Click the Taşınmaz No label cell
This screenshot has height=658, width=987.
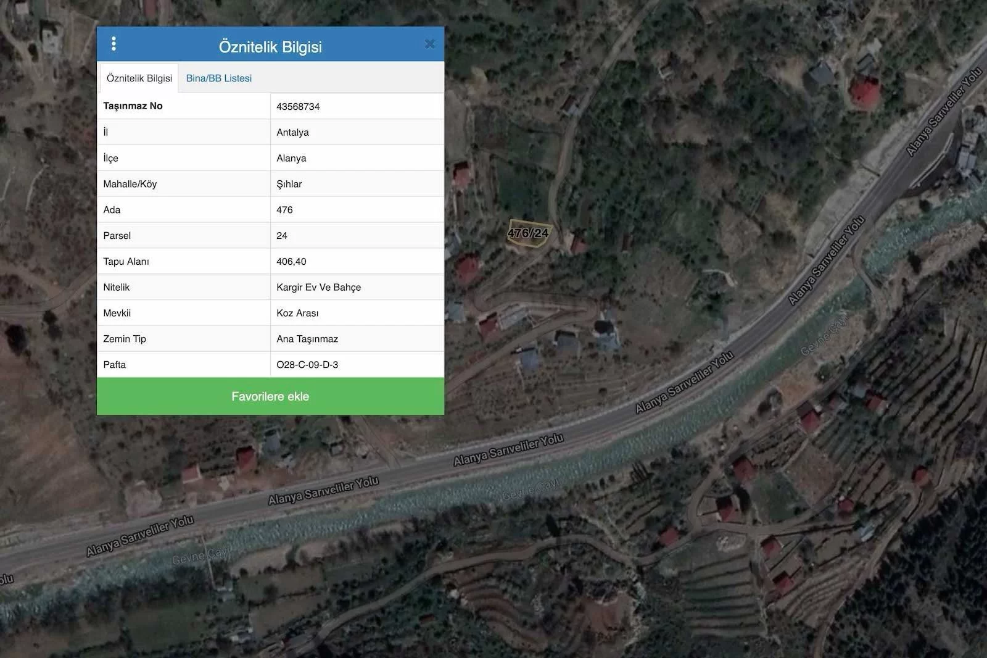133,106
